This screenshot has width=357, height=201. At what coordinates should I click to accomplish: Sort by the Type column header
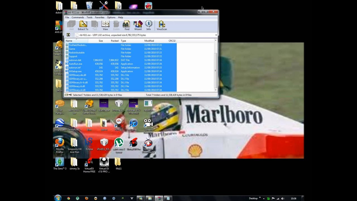131,41
